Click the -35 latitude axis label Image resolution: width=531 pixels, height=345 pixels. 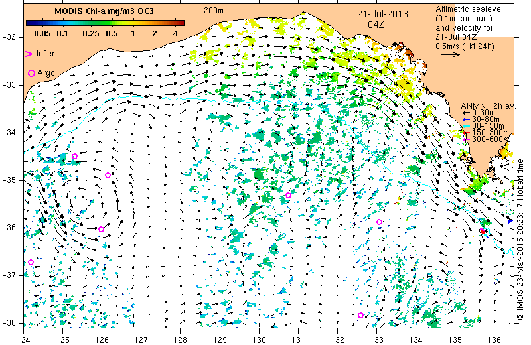click(x=9, y=180)
